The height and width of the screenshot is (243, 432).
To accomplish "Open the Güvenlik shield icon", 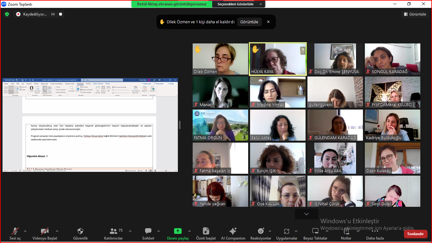I will pyautogui.click(x=80, y=231).
